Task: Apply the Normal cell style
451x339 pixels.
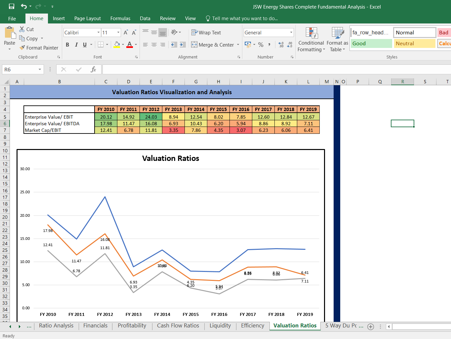Action: pyautogui.click(x=415, y=32)
